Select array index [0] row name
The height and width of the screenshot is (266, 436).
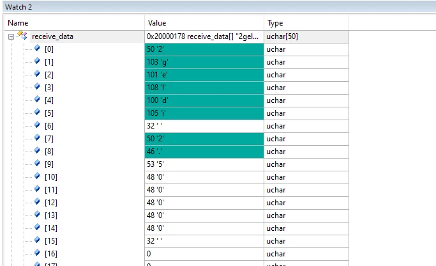(x=49, y=49)
